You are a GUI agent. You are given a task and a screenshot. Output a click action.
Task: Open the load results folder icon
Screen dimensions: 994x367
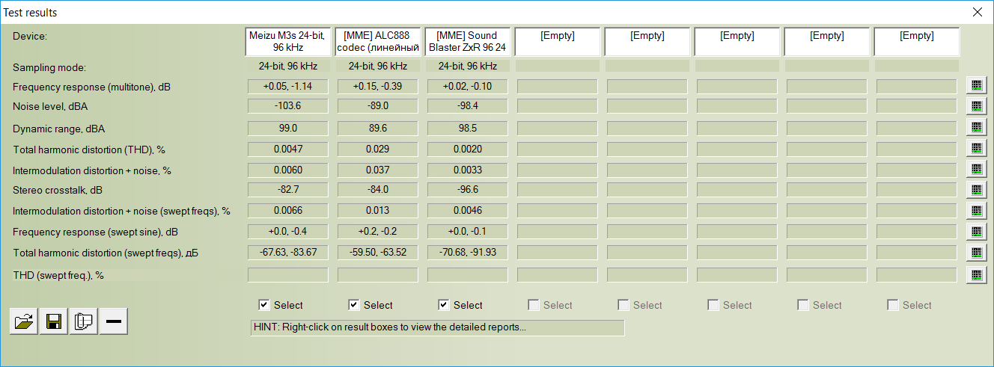pos(24,321)
